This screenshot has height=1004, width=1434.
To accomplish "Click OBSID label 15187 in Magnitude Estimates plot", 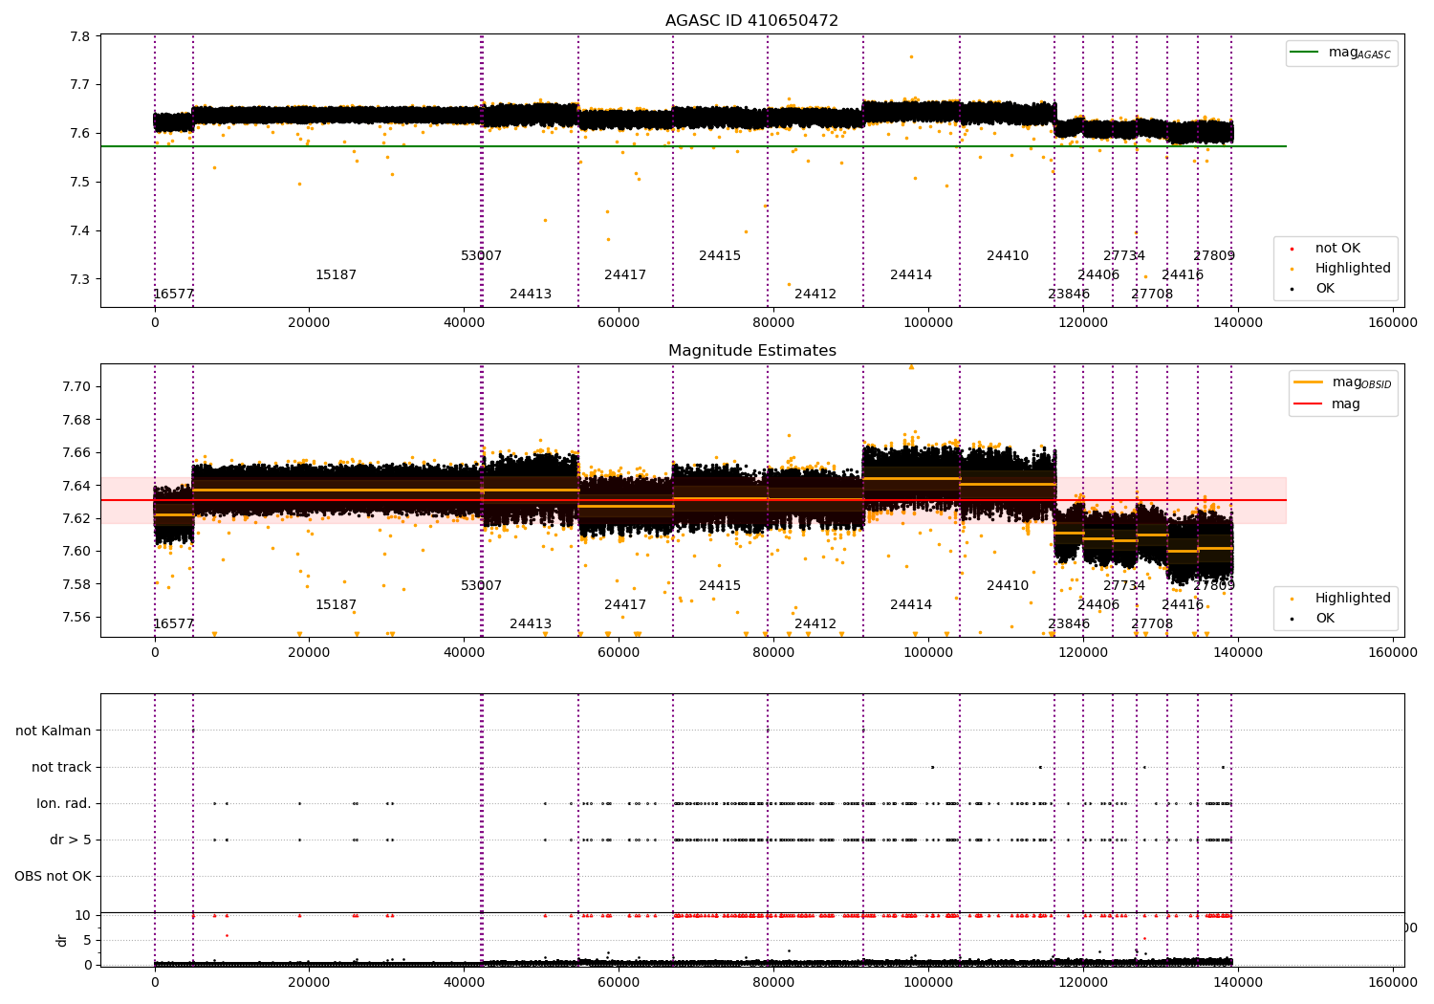I will pyautogui.click(x=336, y=605).
